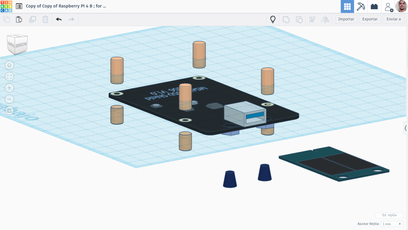Zoom in with the plus icon
The image size is (408, 230).
pyautogui.click(x=9, y=88)
